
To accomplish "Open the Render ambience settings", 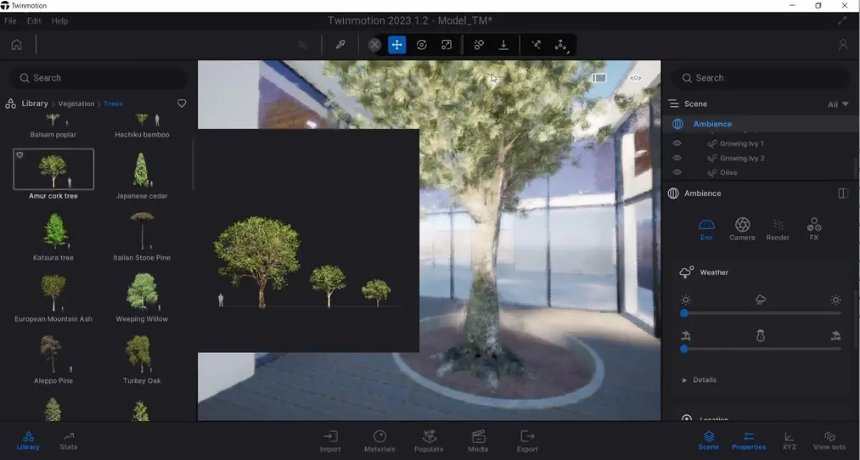I will [x=778, y=229].
